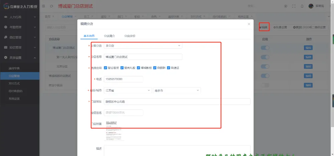Close the 编辑分店 dialog with X
Viewport: 334px width, 156px height.
click(x=249, y=24)
